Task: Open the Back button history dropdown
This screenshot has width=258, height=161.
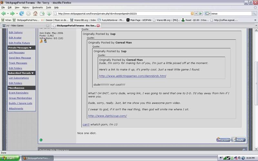Action: [x=7, y=14]
